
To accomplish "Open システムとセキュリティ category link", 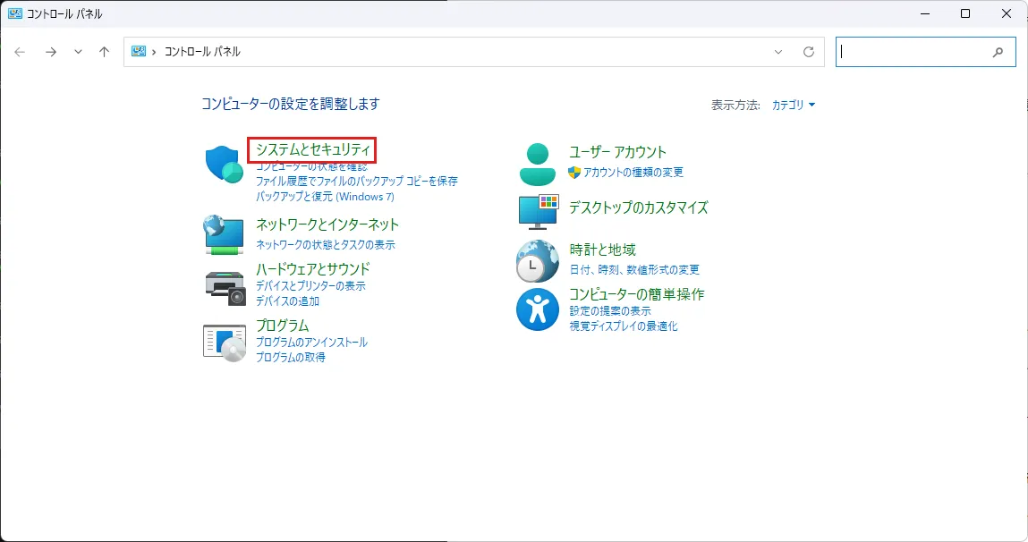I will pyautogui.click(x=313, y=150).
